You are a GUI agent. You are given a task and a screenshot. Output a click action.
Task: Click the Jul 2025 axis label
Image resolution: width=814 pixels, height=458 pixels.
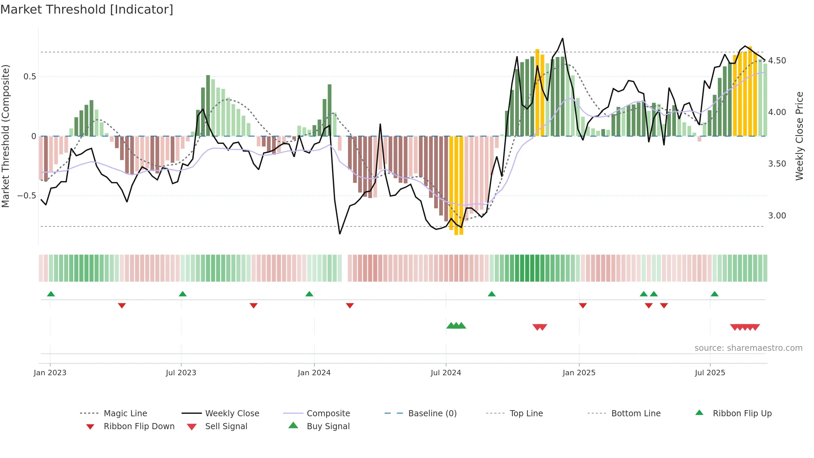(x=710, y=373)
